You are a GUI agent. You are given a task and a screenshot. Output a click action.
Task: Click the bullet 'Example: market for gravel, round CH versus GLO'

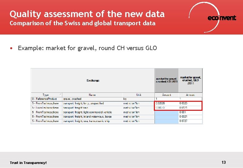pos(88,48)
